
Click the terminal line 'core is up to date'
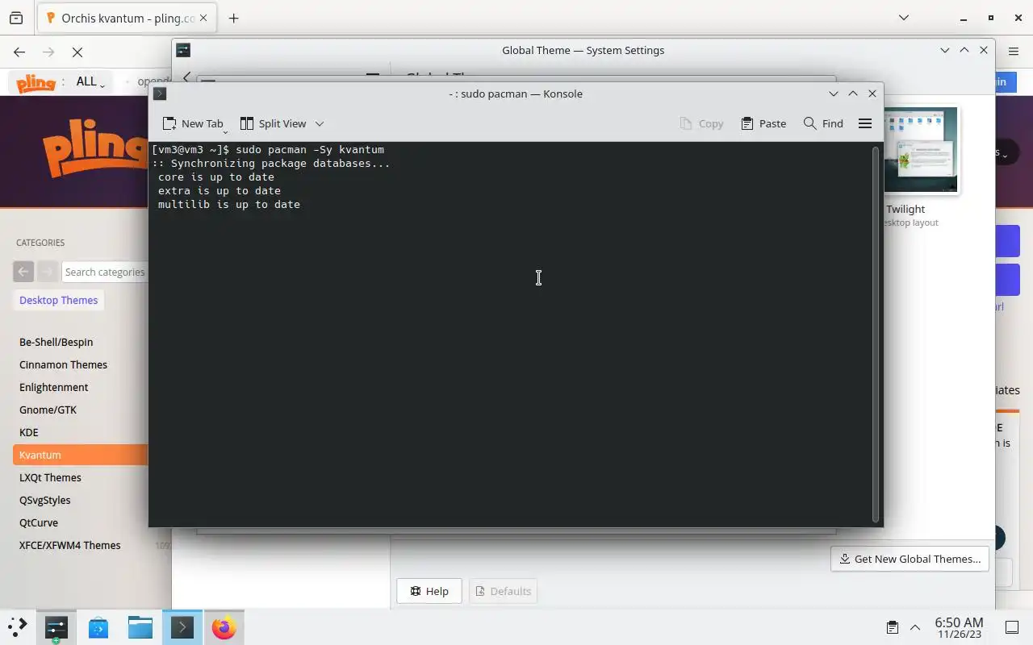pyautogui.click(x=216, y=177)
